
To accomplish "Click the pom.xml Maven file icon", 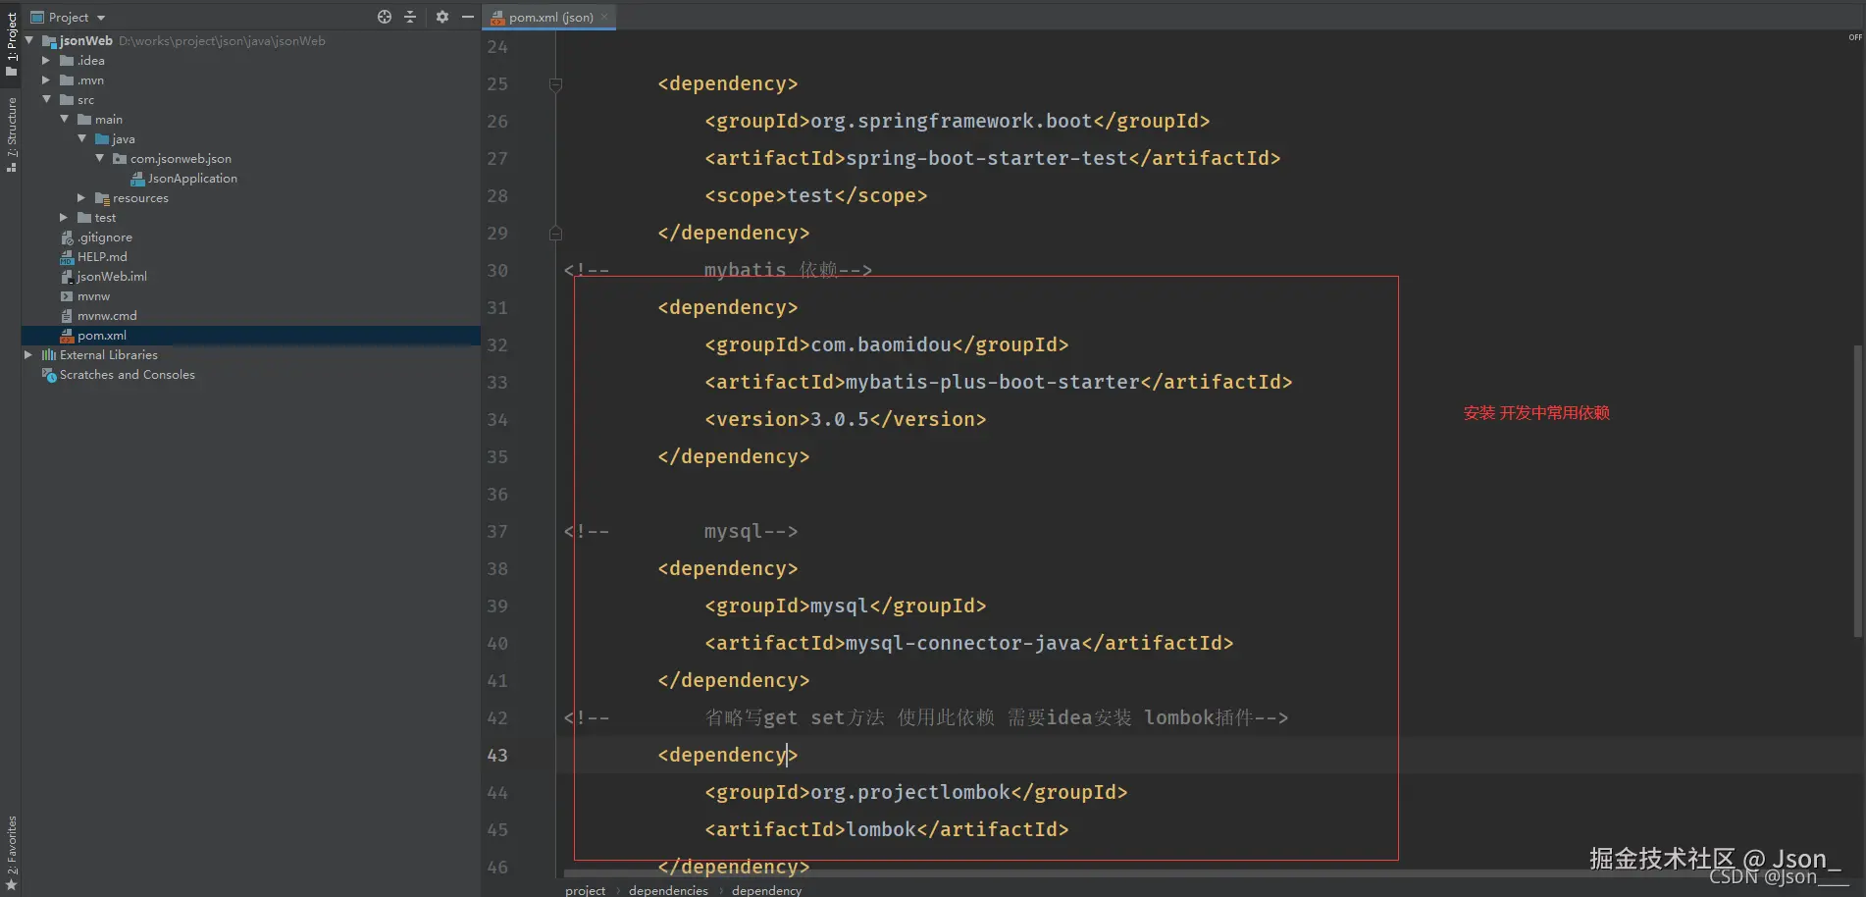I will [x=67, y=336].
